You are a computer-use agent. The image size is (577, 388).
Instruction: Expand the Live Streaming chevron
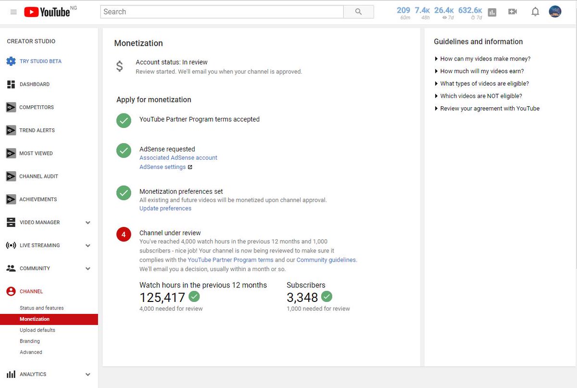point(88,246)
